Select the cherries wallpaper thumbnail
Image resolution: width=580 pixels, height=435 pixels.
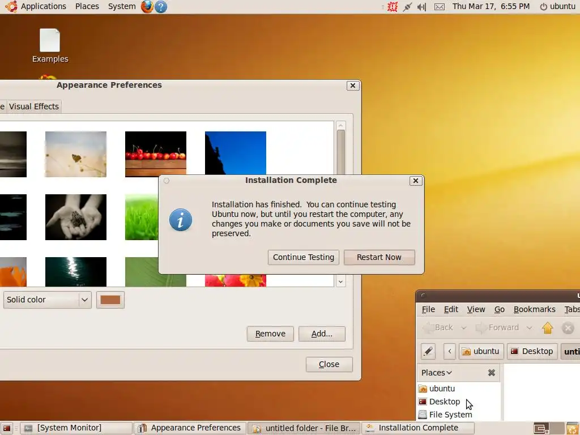(156, 154)
